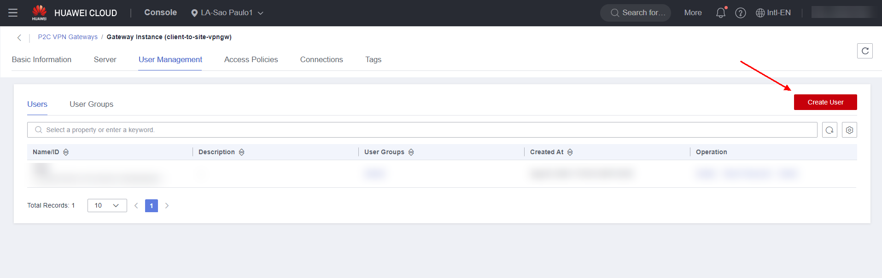
Task: Sort users by Name/ID column
Action: tap(66, 152)
